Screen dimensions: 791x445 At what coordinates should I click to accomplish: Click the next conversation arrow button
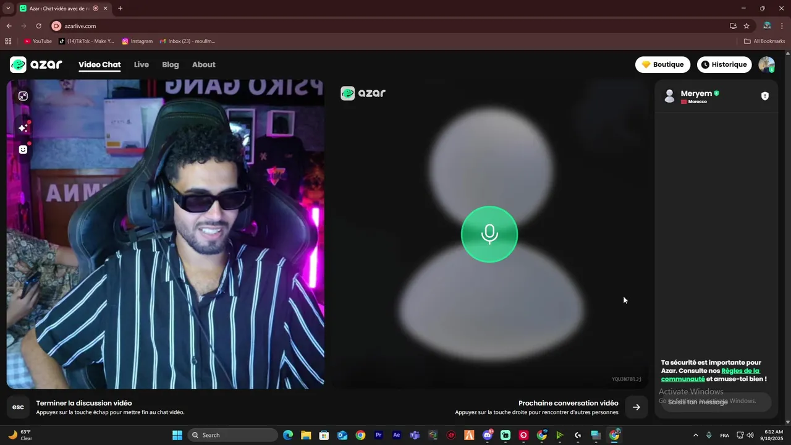[x=637, y=407]
